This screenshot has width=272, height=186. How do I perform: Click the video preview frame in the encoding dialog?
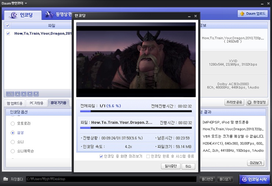click(x=136, y=60)
